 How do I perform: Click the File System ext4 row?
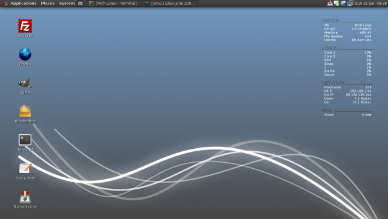point(347,36)
